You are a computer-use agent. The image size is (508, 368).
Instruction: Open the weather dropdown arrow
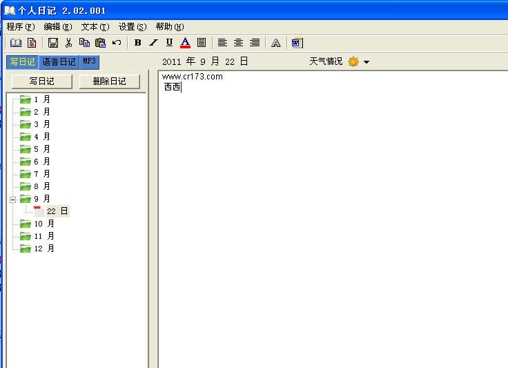367,62
